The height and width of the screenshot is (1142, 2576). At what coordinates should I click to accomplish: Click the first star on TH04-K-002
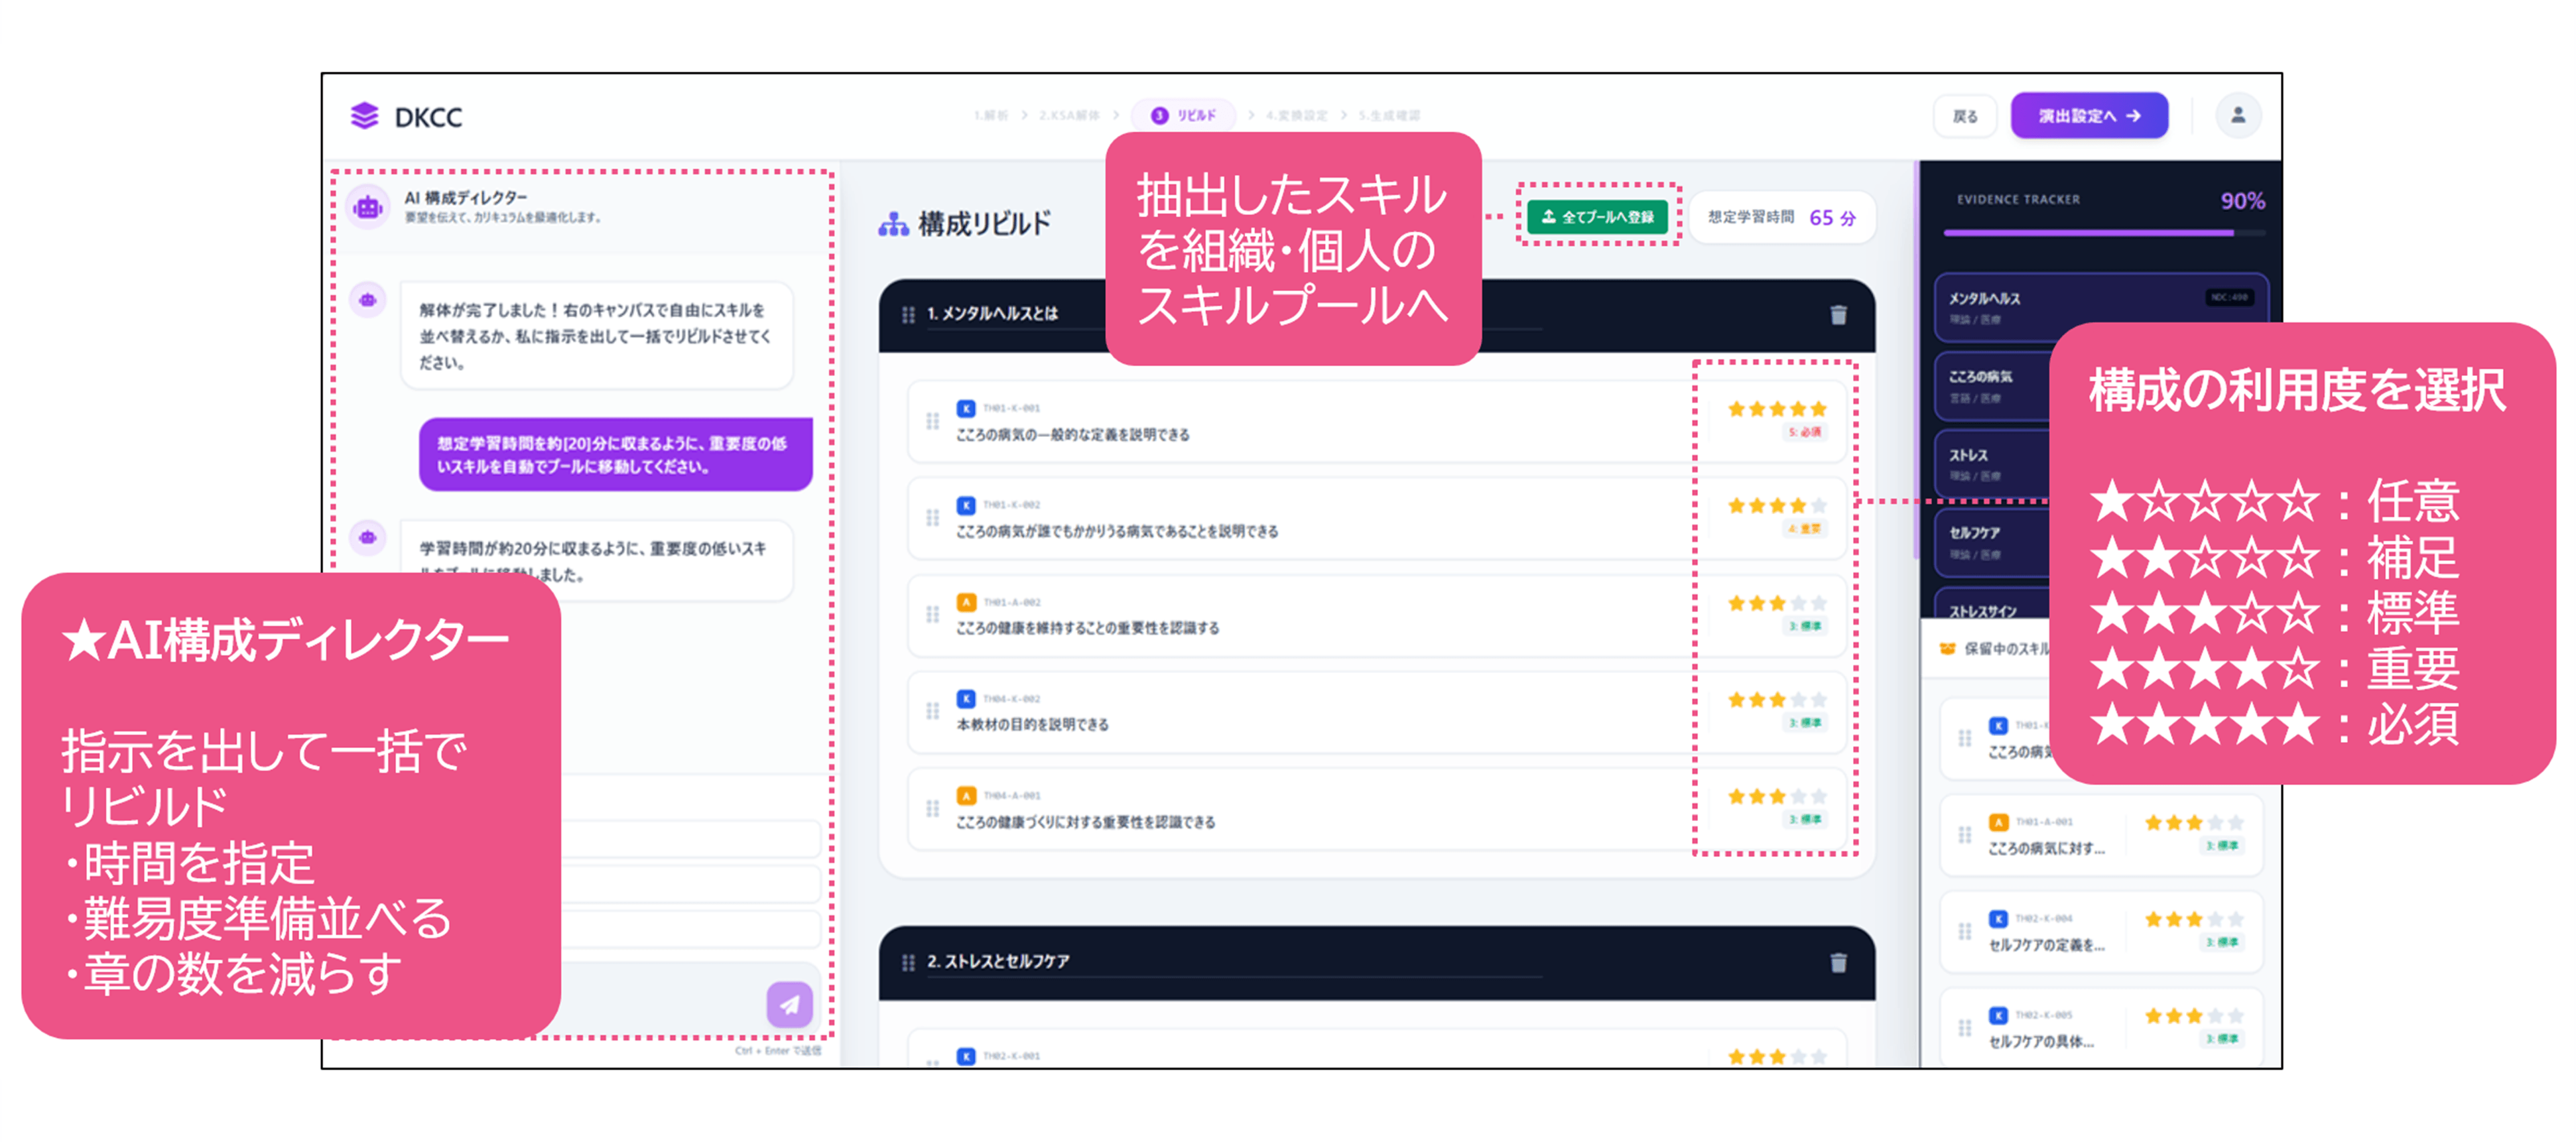click(x=1737, y=699)
